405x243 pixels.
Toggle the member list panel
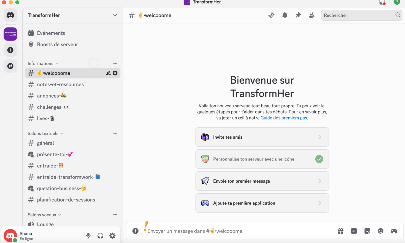pos(312,15)
